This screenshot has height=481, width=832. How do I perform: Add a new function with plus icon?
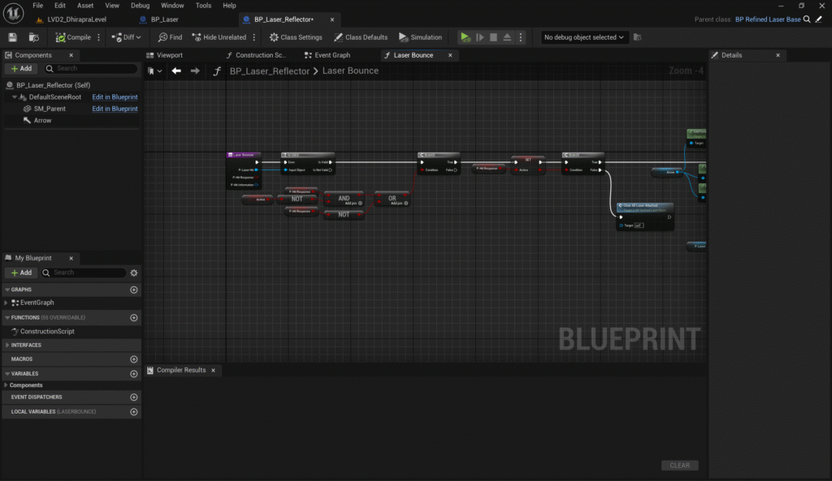tap(134, 318)
